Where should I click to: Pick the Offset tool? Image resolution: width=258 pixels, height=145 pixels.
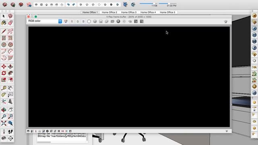[x=10, y=80]
